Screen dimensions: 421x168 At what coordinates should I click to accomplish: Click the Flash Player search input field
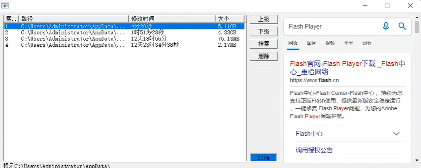[x=332, y=27]
